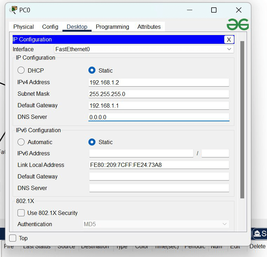Viewport: 267px width, 257px height.
Task: Click the IPv4 Default Gateway field
Action: 159,106
